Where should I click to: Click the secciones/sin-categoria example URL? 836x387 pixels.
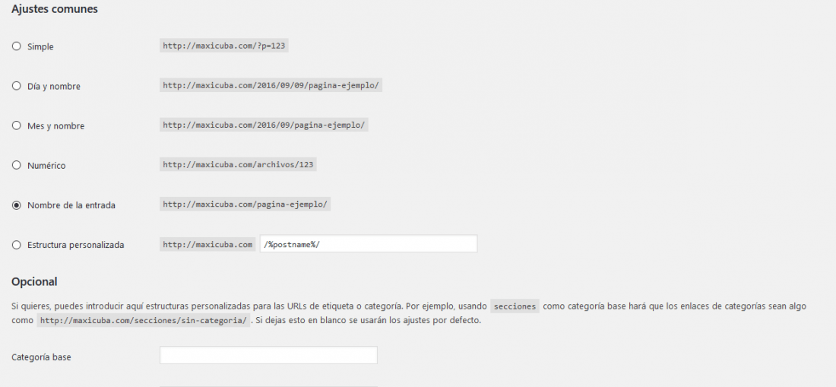pos(144,320)
